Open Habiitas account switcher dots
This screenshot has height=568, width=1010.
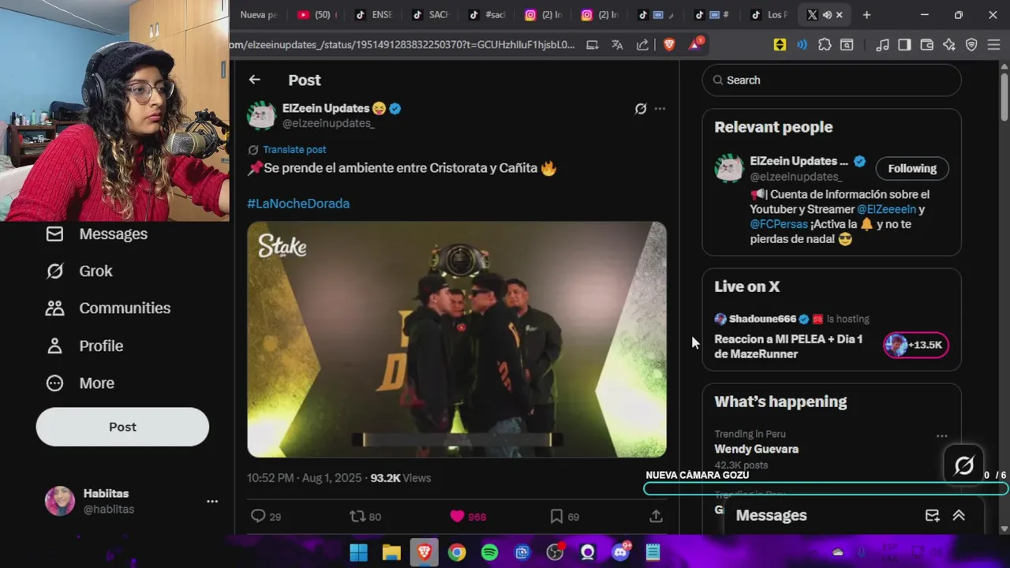(212, 501)
